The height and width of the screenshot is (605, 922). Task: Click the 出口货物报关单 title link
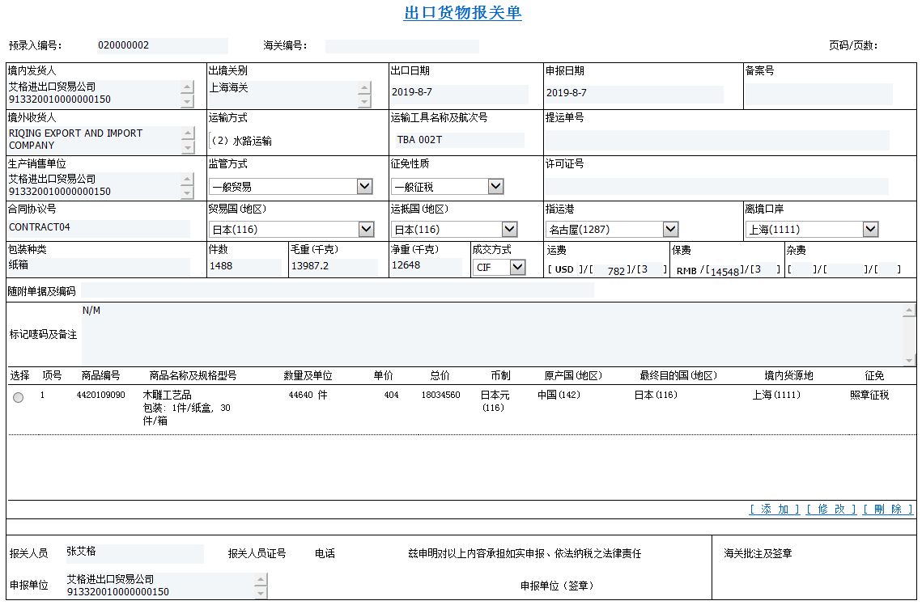point(462,13)
